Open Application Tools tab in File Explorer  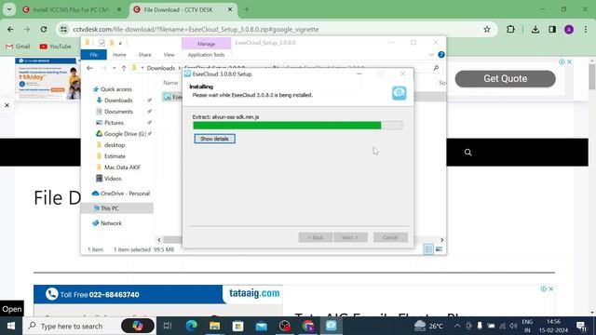point(206,55)
